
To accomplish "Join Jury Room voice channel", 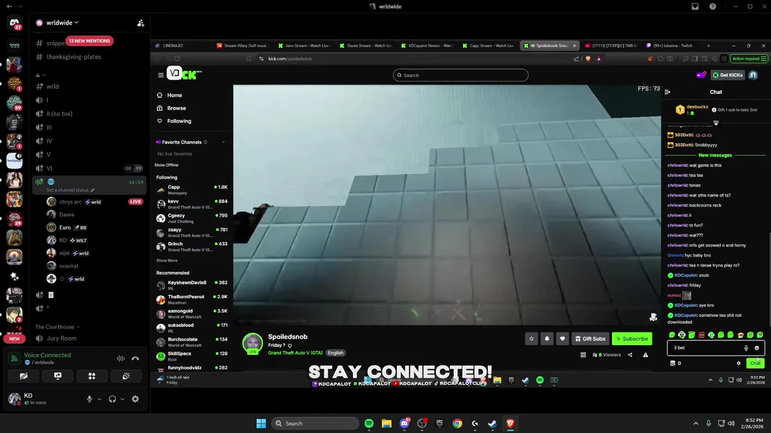I will 61,339.
